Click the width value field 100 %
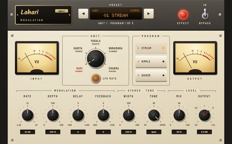The image size is (232, 144). [129, 132]
